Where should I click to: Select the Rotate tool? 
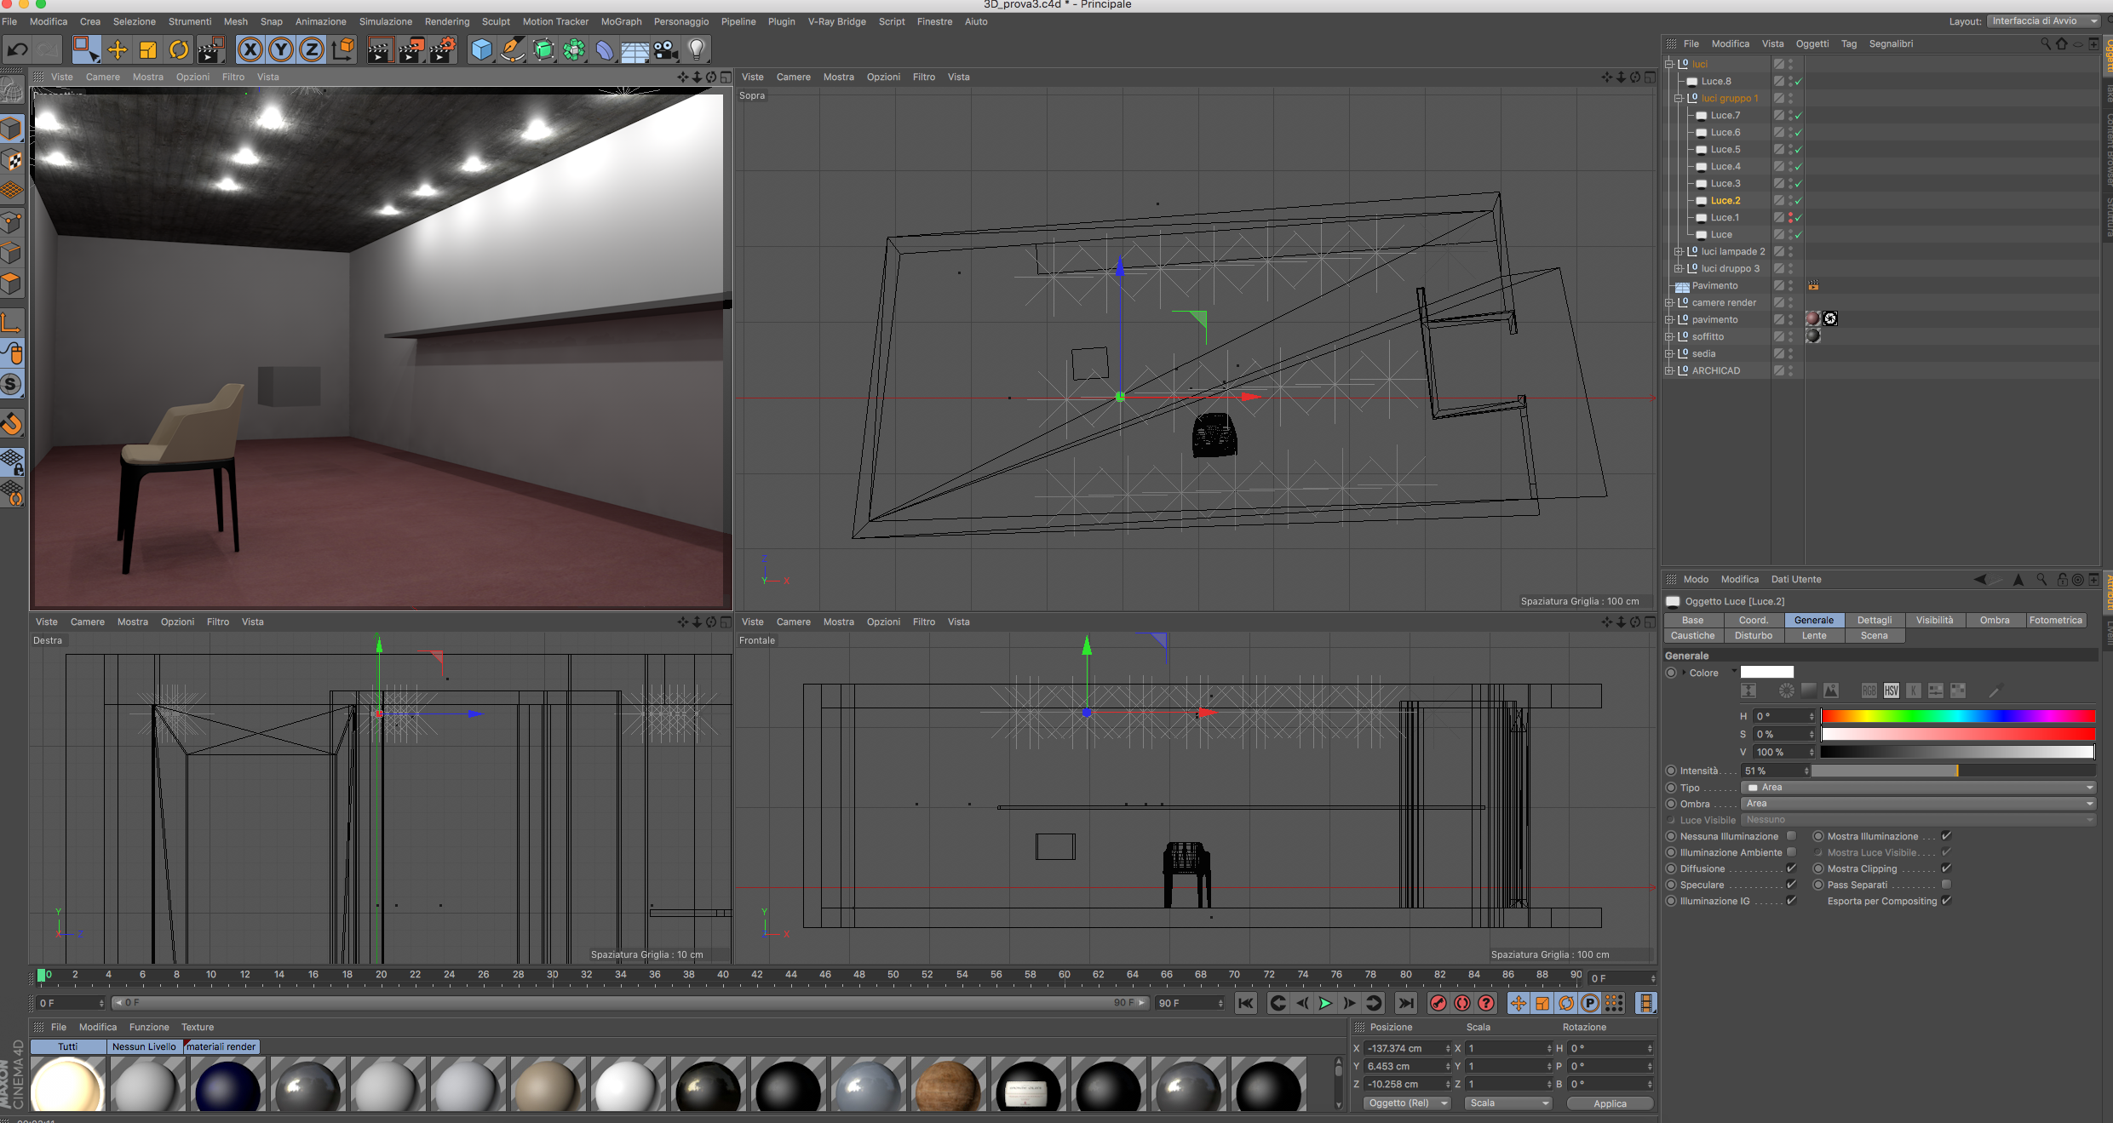[x=179, y=50]
